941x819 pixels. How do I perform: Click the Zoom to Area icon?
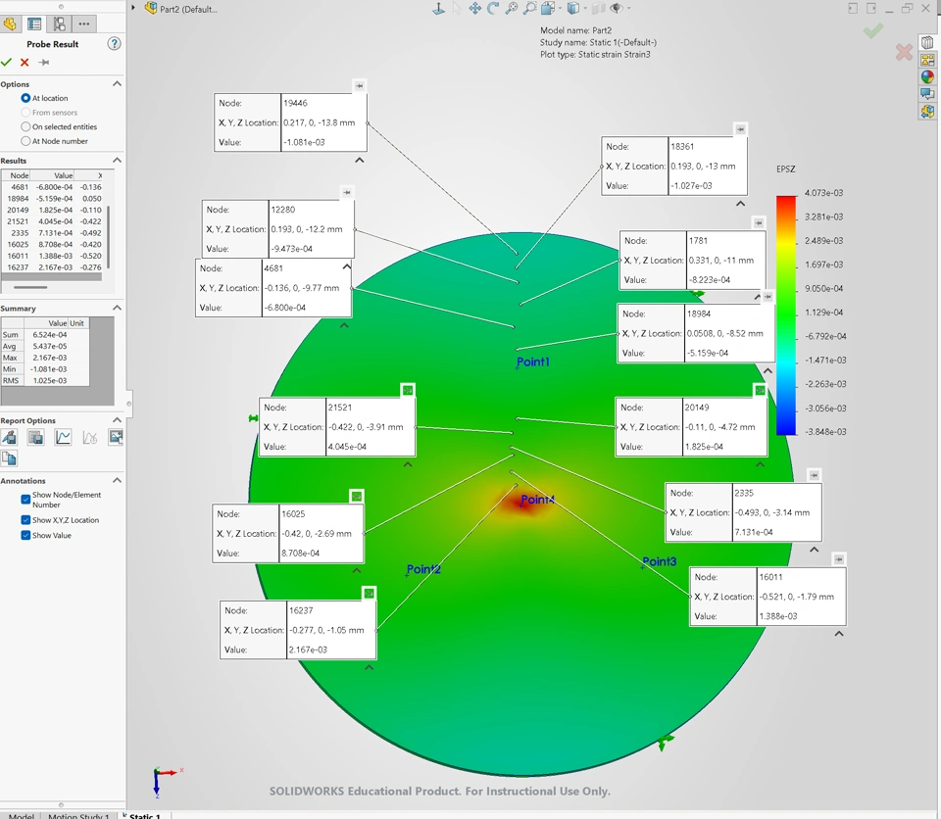point(529,9)
